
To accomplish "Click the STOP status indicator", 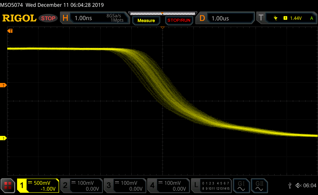I will click(48, 18).
